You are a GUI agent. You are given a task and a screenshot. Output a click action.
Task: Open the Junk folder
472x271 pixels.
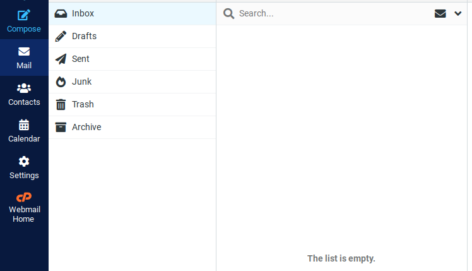click(x=81, y=81)
